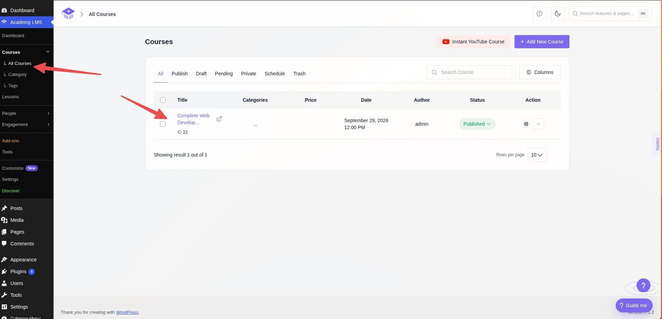Click the Academy LMS logo icon
Viewport: 662px width, 319px height.
pyautogui.click(x=68, y=14)
